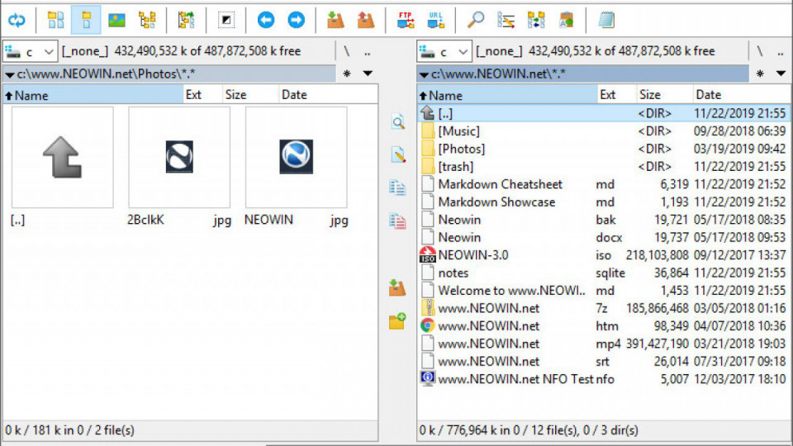
Task: Select the NEOWIN jpg thumbnail
Action: [296, 157]
